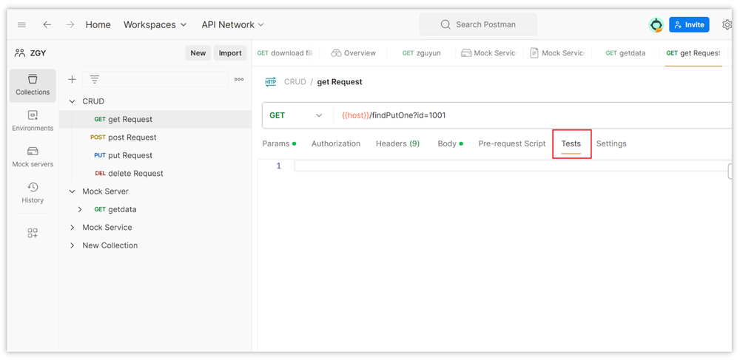Open History in the sidebar
The image size is (740, 360).
click(x=33, y=193)
